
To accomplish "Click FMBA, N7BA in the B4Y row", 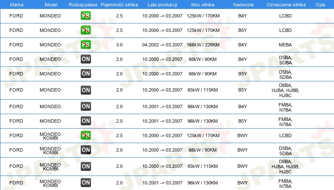I will coord(285,107).
